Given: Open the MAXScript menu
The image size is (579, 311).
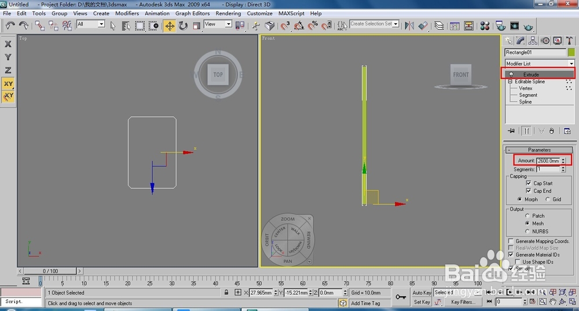Looking at the screenshot, I should pyautogui.click(x=291, y=13).
